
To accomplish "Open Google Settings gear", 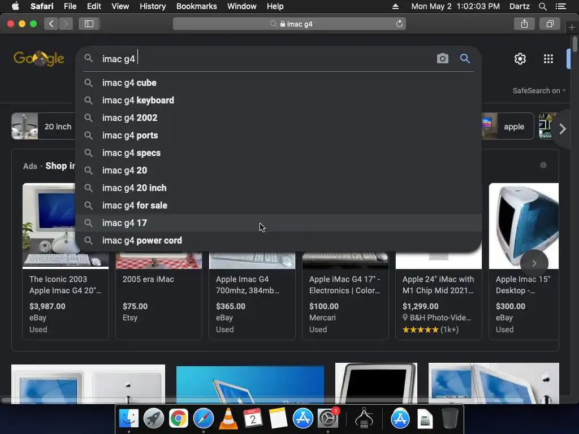I will [520, 59].
